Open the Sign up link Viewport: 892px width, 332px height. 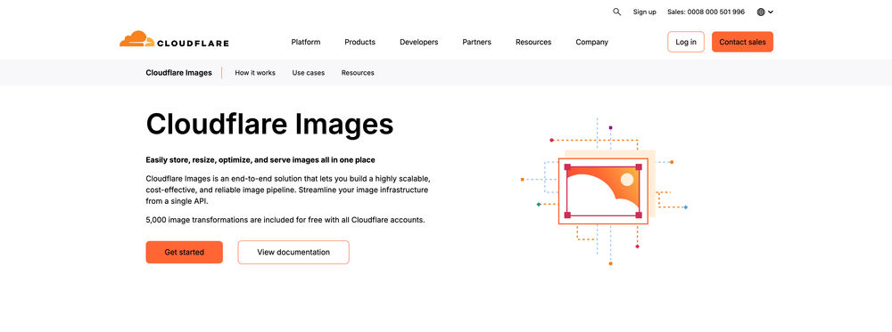645,12
